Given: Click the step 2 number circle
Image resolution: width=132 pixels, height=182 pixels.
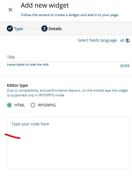Looking at the screenshot, I should [x=44, y=28].
